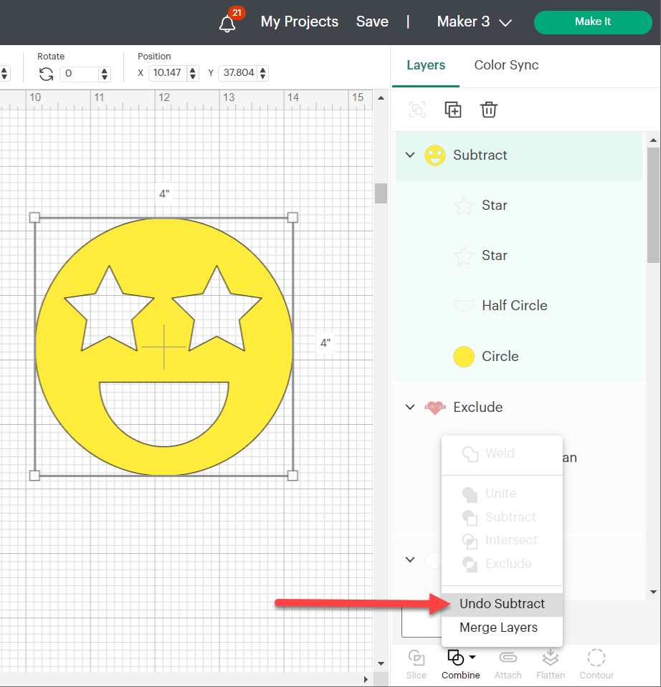Click the Attach tool icon
Image resolution: width=661 pixels, height=687 pixels.
pos(508,657)
